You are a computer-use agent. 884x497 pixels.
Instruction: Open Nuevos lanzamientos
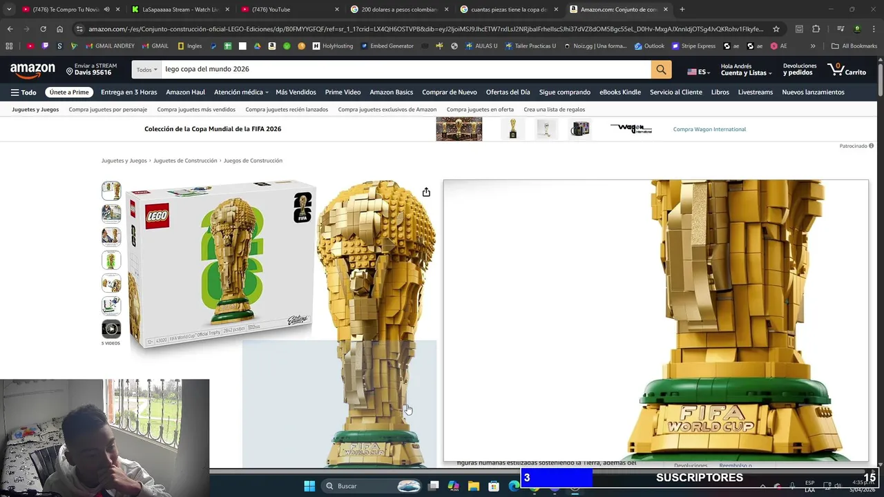813,92
